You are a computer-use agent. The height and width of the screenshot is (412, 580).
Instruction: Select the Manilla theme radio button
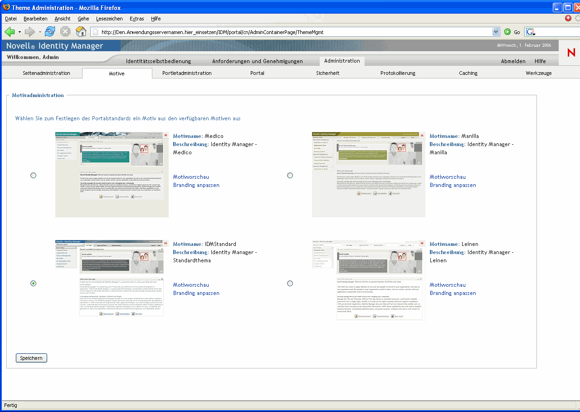pos(290,175)
